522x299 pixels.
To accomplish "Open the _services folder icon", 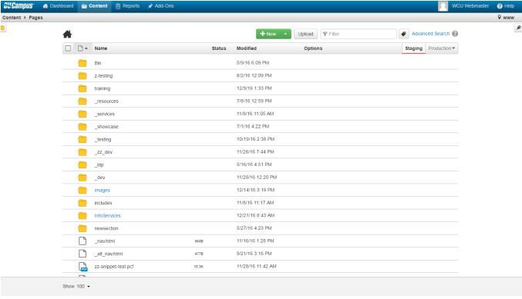I will 83,114.
